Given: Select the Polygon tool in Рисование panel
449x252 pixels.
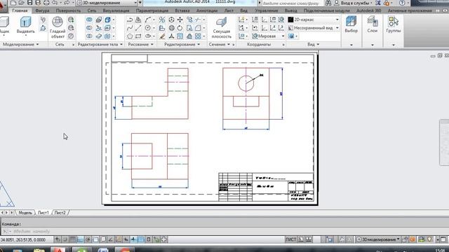Looking at the screenshot, I should (x=130, y=36).
